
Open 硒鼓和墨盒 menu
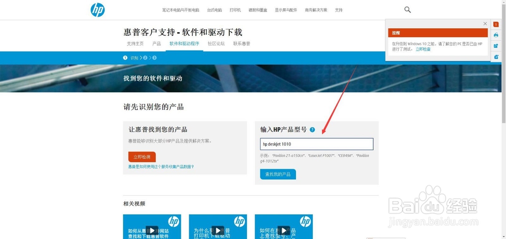click(x=258, y=10)
